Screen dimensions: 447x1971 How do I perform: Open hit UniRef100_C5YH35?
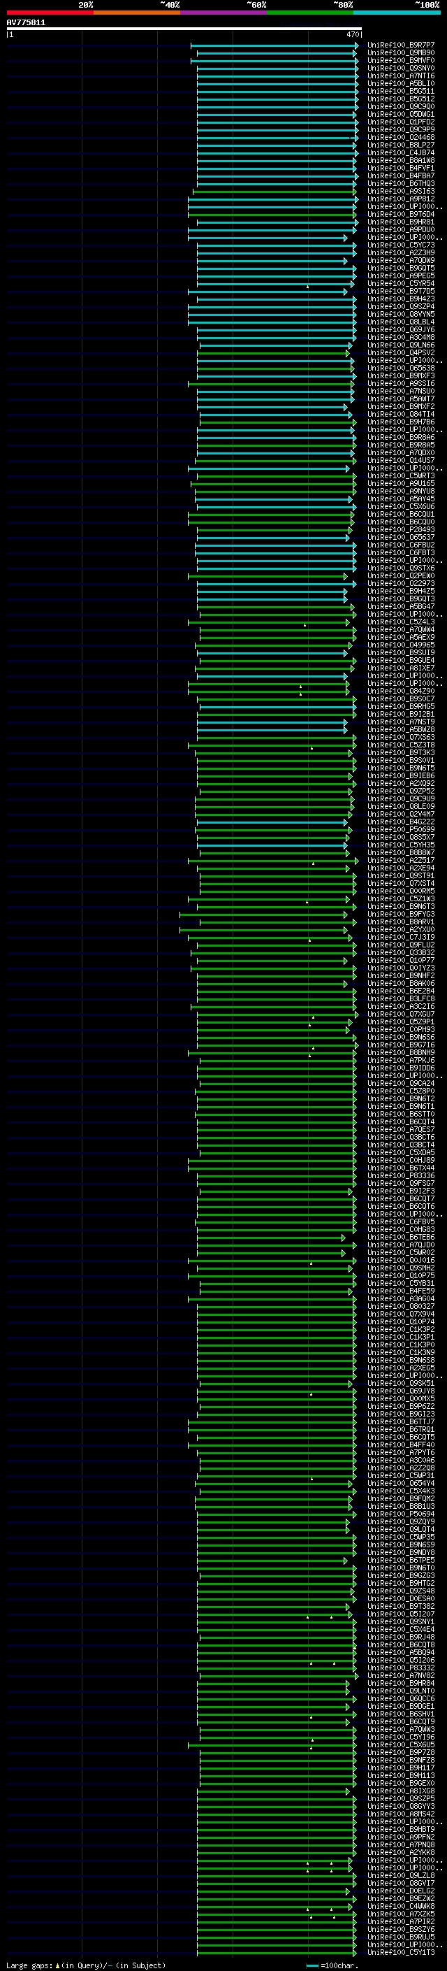click(400, 845)
